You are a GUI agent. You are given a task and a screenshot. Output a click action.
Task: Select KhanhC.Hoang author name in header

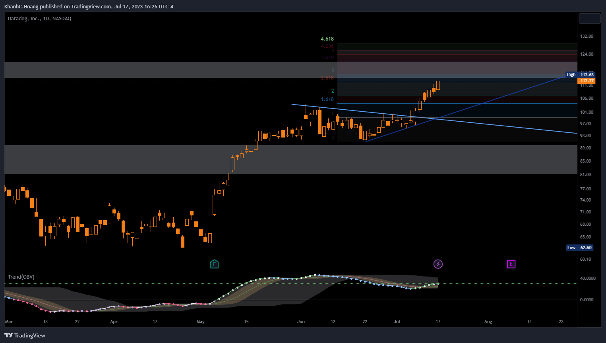[21, 6]
